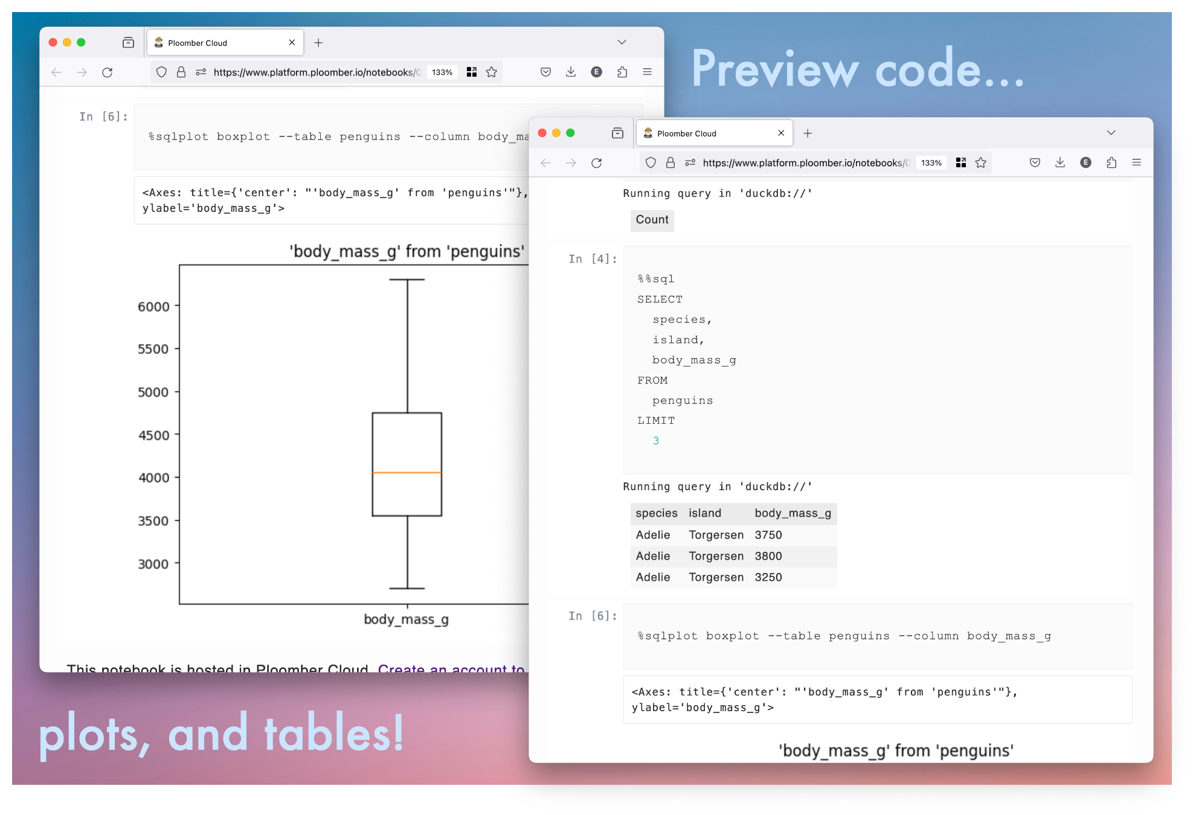Open extensions puzzle icon in front window

[1111, 162]
